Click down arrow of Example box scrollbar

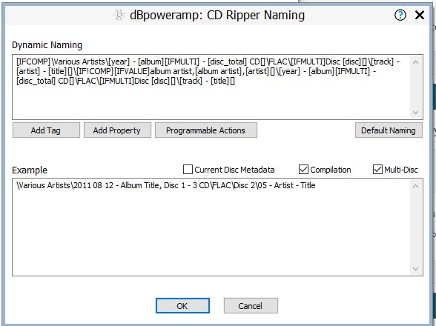point(415,269)
